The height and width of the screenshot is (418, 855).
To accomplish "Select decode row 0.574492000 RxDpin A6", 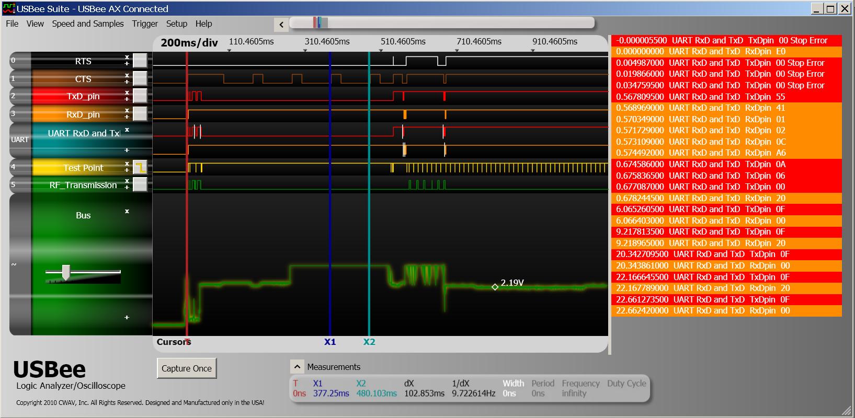I will (726, 153).
